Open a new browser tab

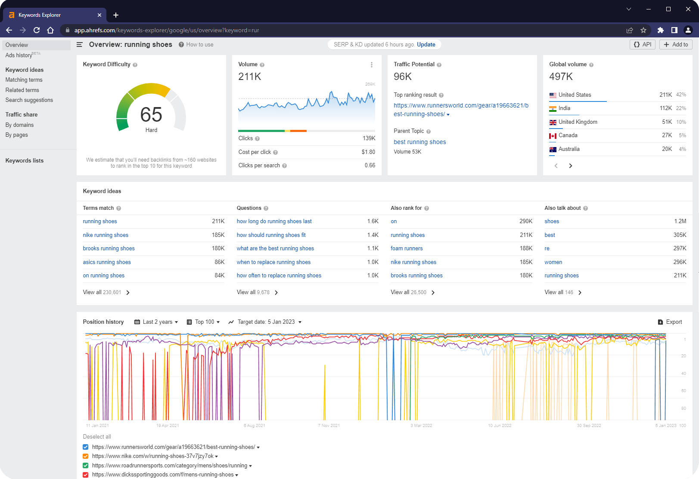(x=116, y=15)
